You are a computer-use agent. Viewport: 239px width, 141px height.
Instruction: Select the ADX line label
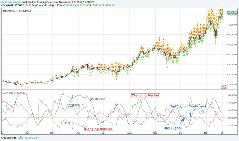pyautogui.click(x=98, y=99)
